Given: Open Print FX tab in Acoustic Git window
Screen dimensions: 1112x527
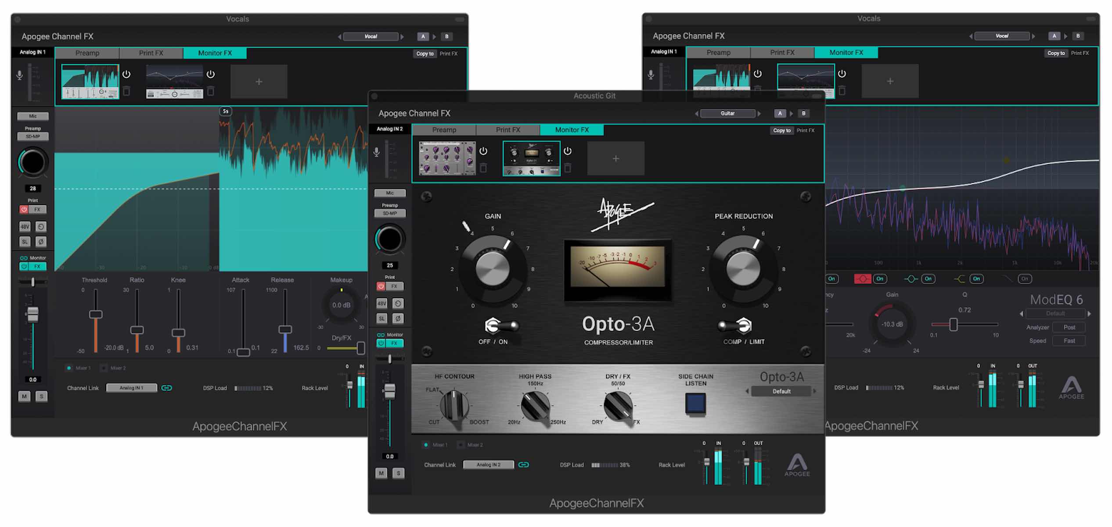Looking at the screenshot, I should click(x=508, y=130).
